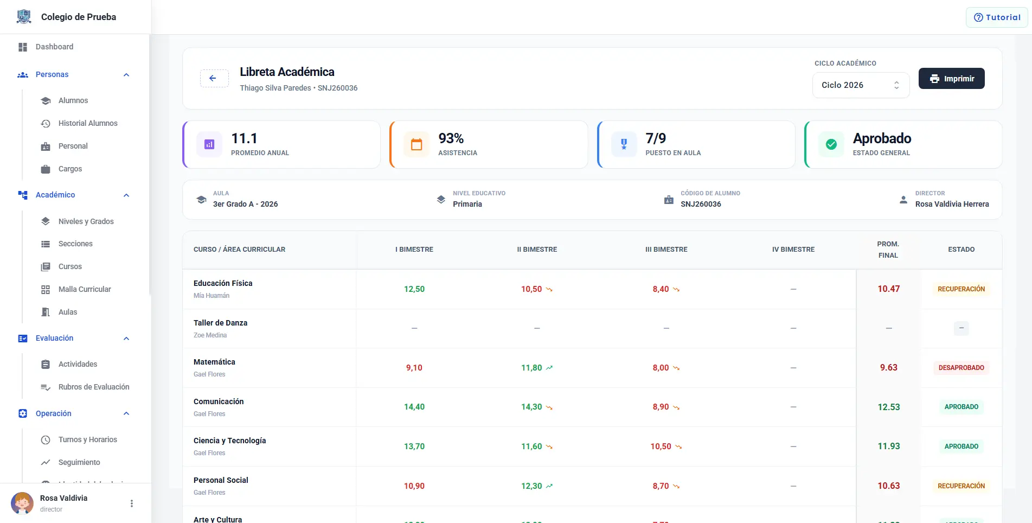Screen dimensions: 1032x523
Task: Click the Alumnos graduation cap icon
Action: point(46,101)
